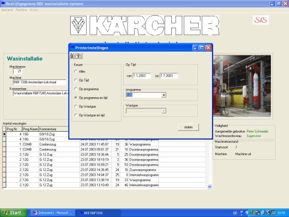Click the Machine name field RBF 7200
The image size is (289, 217).
click(40, 82)
